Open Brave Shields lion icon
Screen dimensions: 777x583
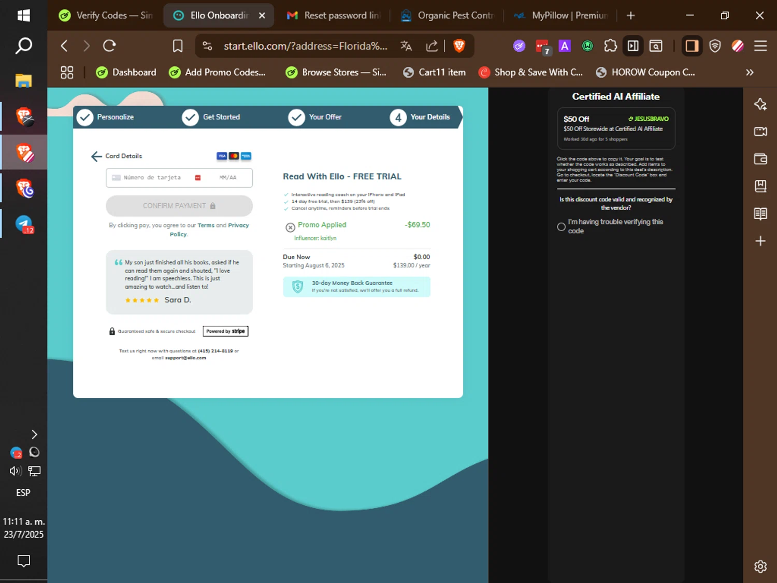point(459,46)
